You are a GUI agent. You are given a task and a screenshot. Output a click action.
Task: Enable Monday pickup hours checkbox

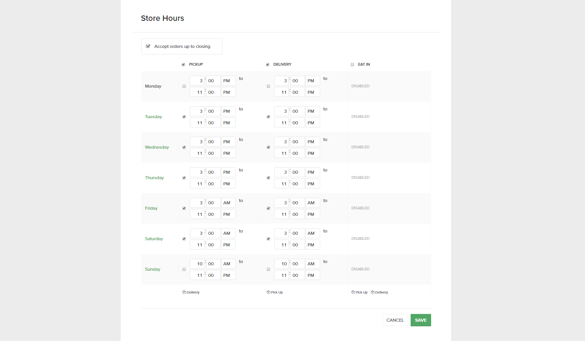(x=184, y=86)
